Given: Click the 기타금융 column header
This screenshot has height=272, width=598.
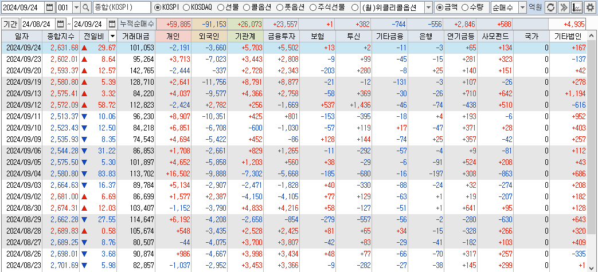Looking at the screenshot, I should [390, 37].
